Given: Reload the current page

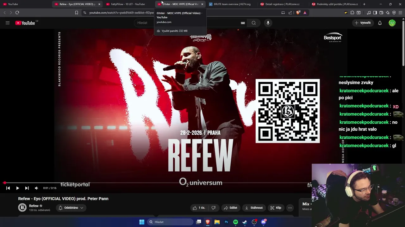Looking at the screenshot, I should pos(17,13).
